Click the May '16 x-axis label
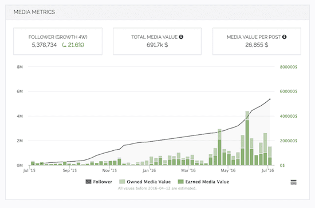Viewport: 315px width, 208px height. [x=228, y=170]
